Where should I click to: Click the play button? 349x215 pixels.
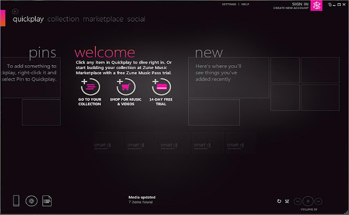(308, 201)
